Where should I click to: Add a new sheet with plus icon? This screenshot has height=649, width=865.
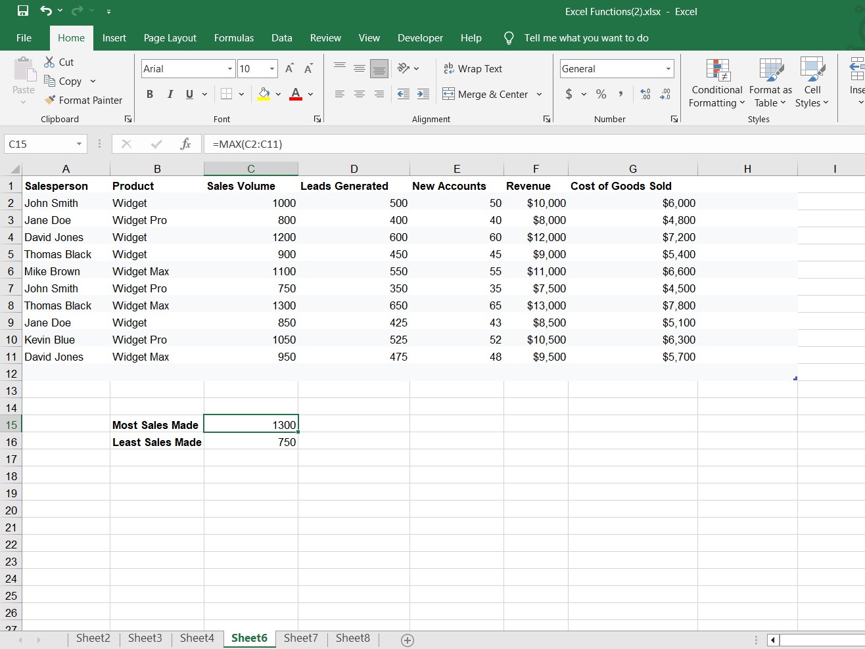point(408,640)
